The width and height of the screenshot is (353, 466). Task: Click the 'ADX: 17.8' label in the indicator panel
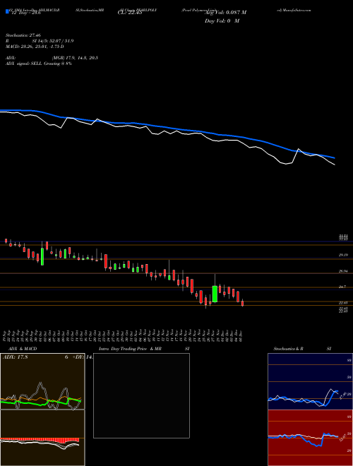[15, 357]
